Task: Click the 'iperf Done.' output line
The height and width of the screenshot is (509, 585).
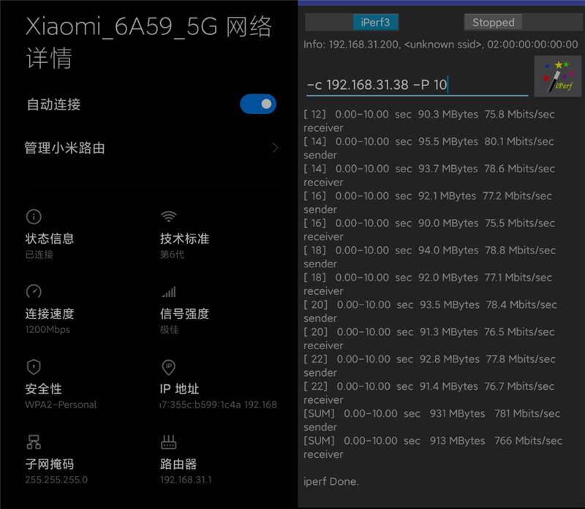Action: click(x=331, y=481)
